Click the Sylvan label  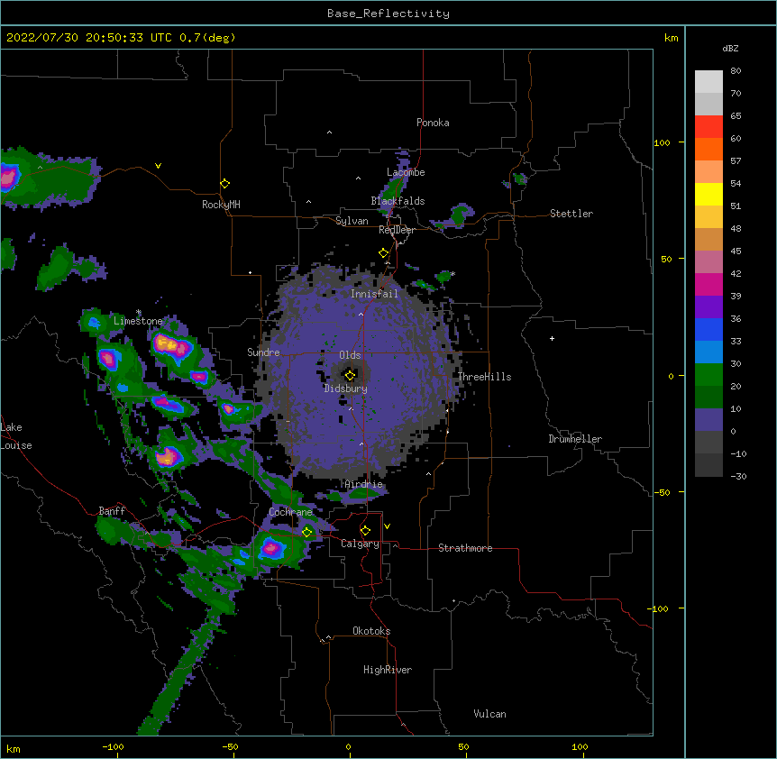click(x=352, y=221)
